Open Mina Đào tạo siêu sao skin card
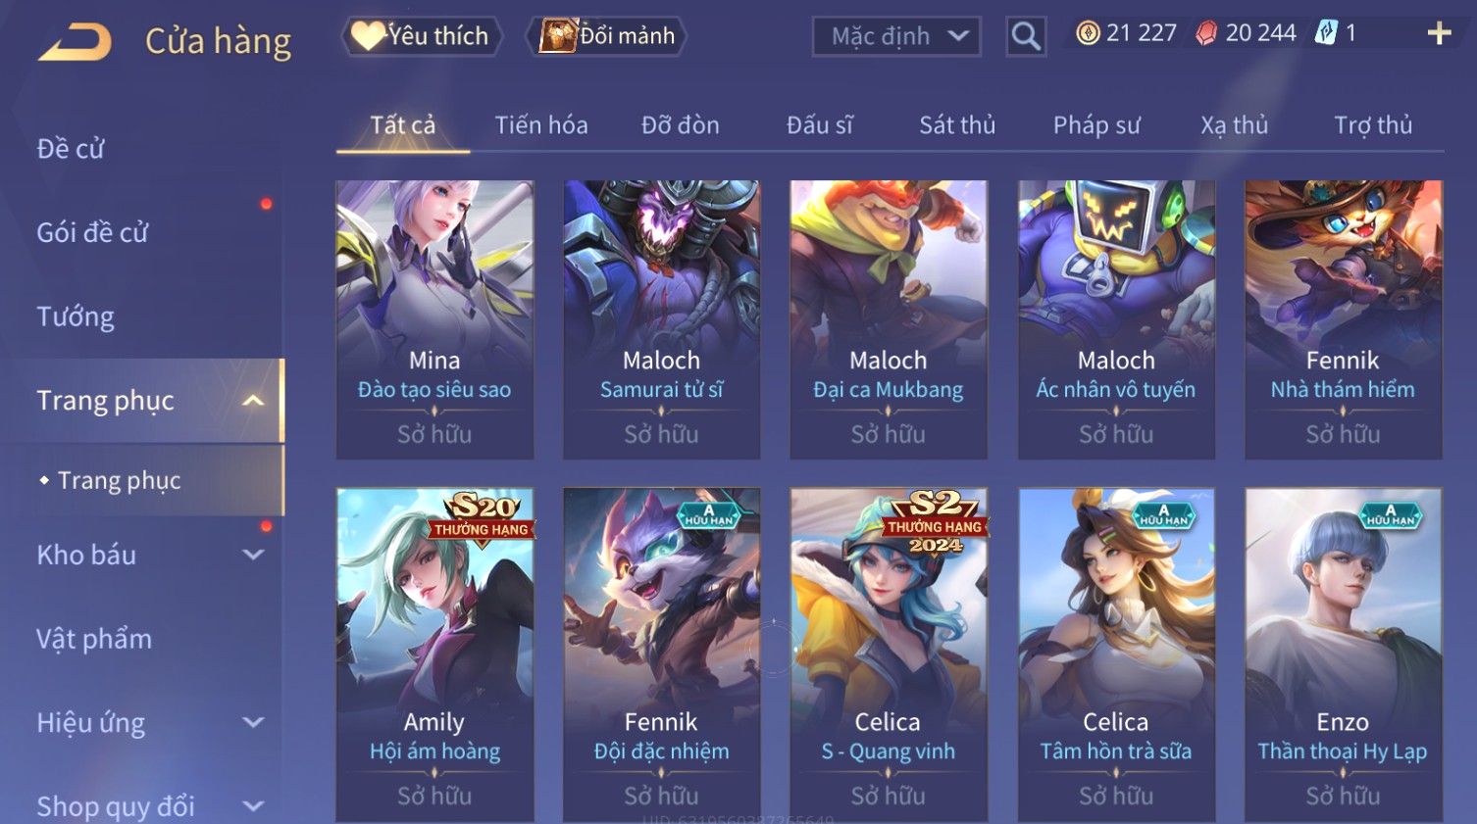Viewport: 1477px width, 824px height. click(434, 319)
